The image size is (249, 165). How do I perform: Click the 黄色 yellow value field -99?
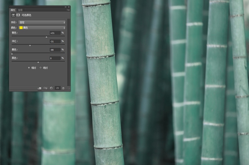pos(55,50)
